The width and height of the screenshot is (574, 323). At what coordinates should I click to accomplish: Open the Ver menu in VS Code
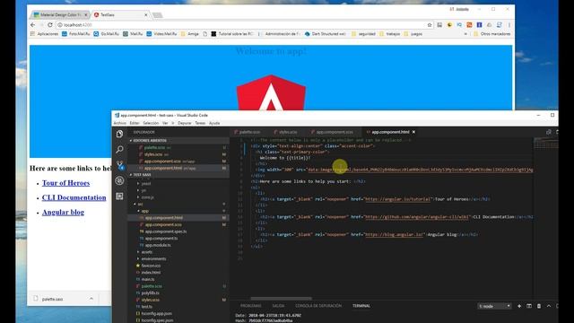coord(165,123)
